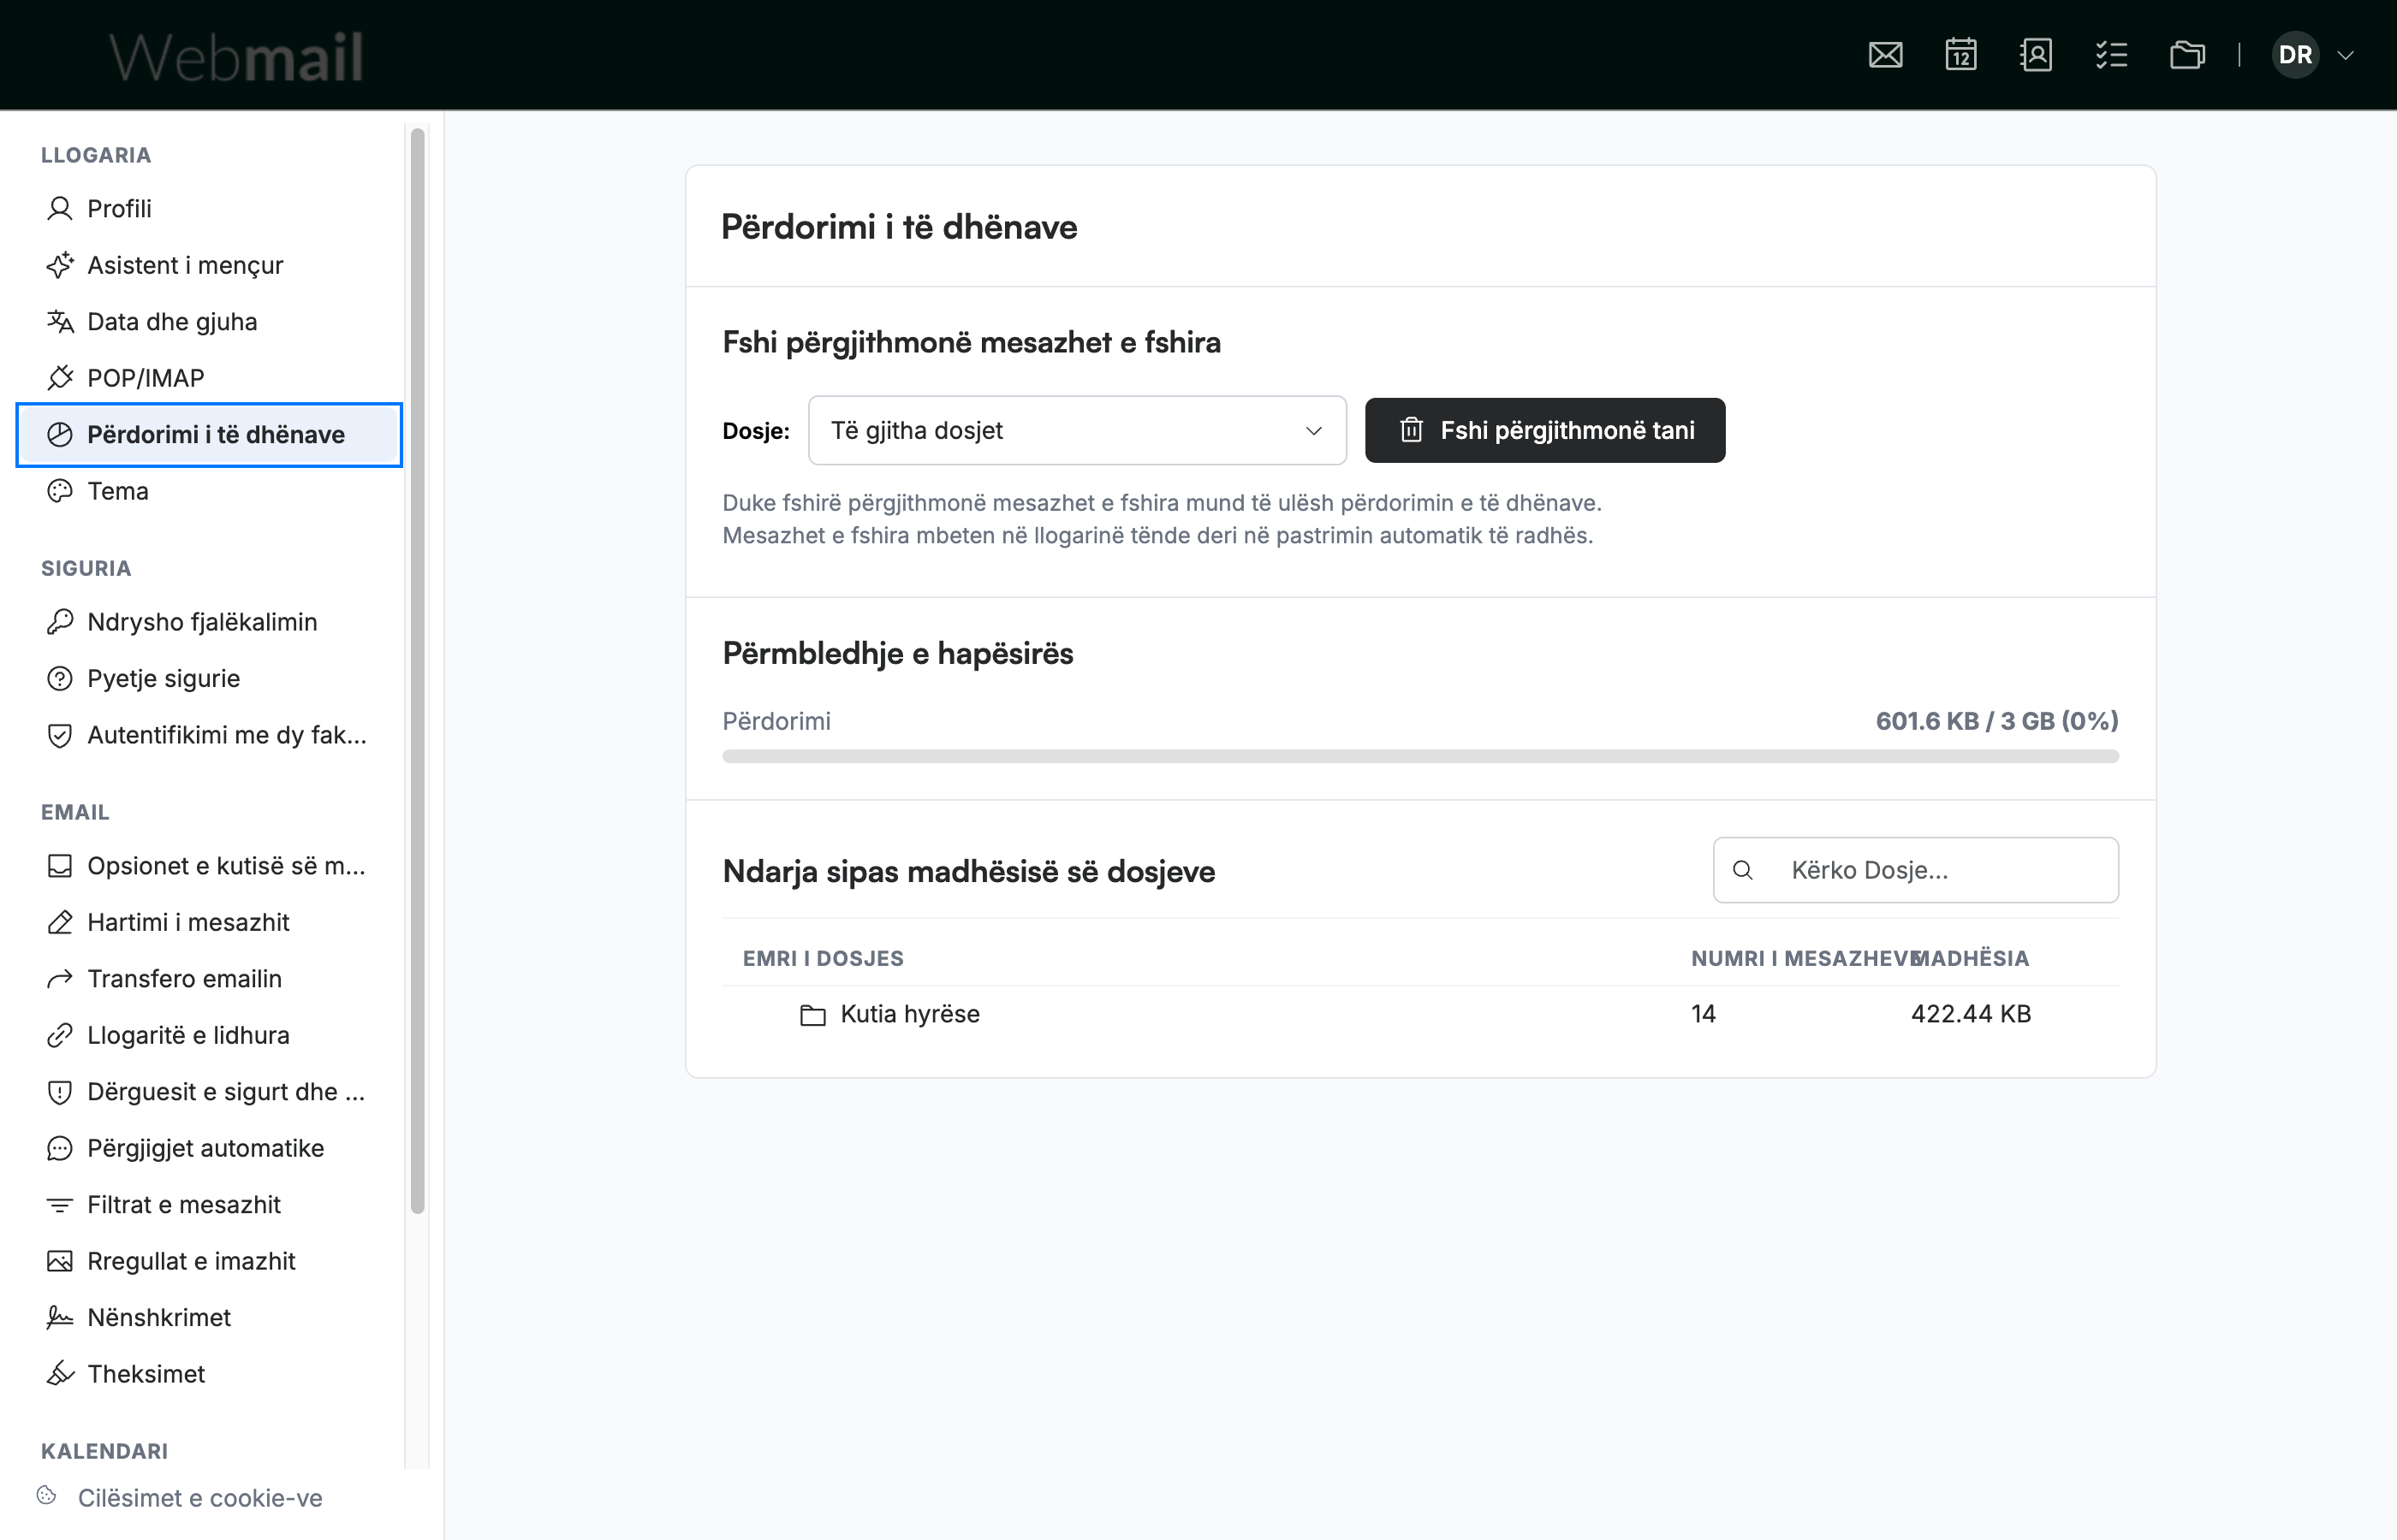Viewport: 2397px width, 1540px height.
Task: Click the Pyetje sigurie question-mark icon
Action: click(60, 678)
